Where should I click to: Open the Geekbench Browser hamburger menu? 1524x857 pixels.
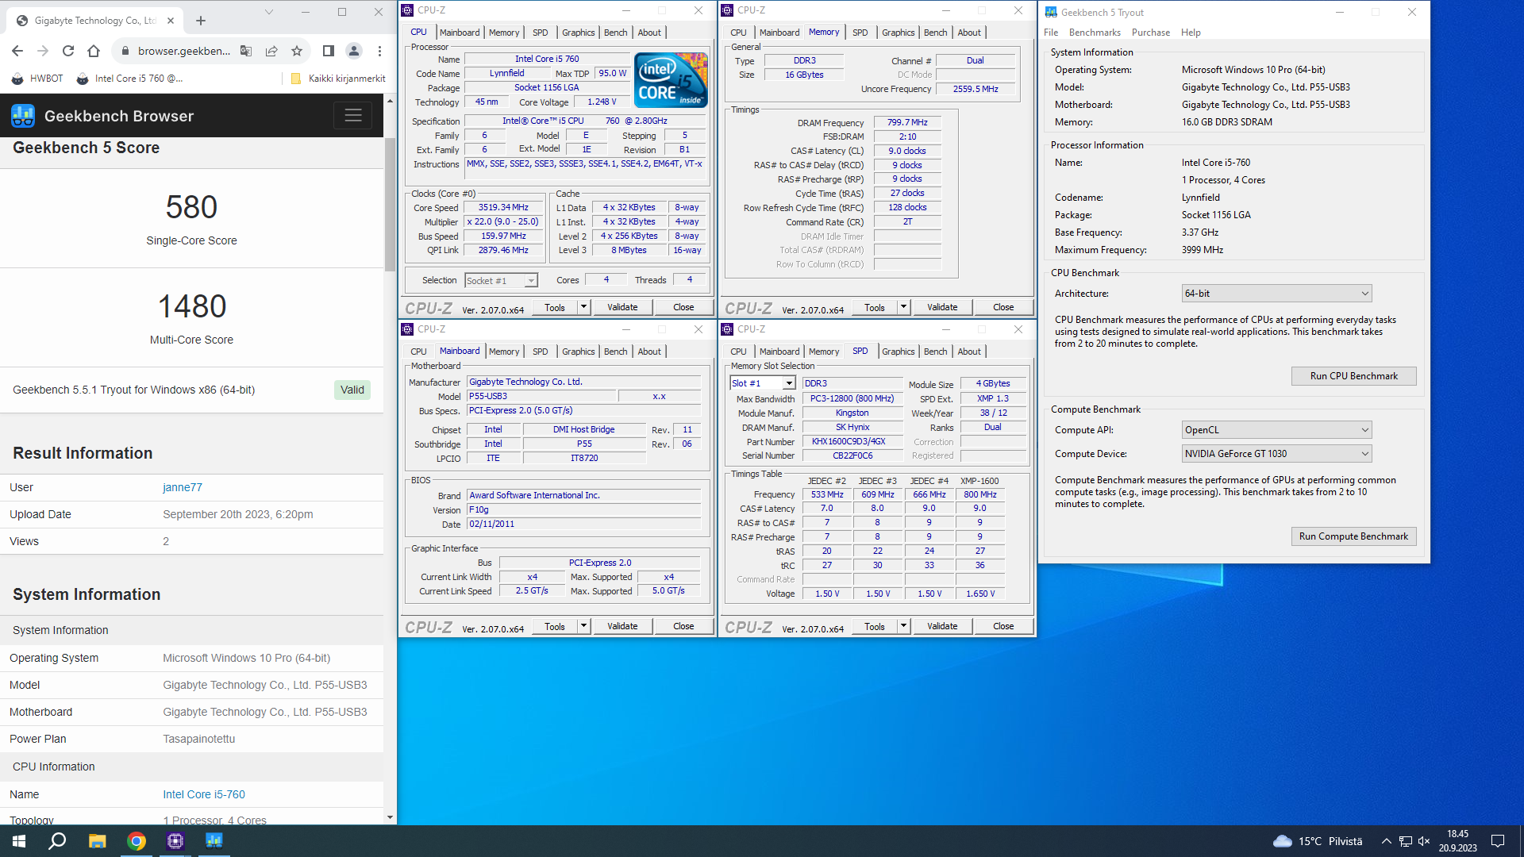pyautogui.click(x=353, y=116)
